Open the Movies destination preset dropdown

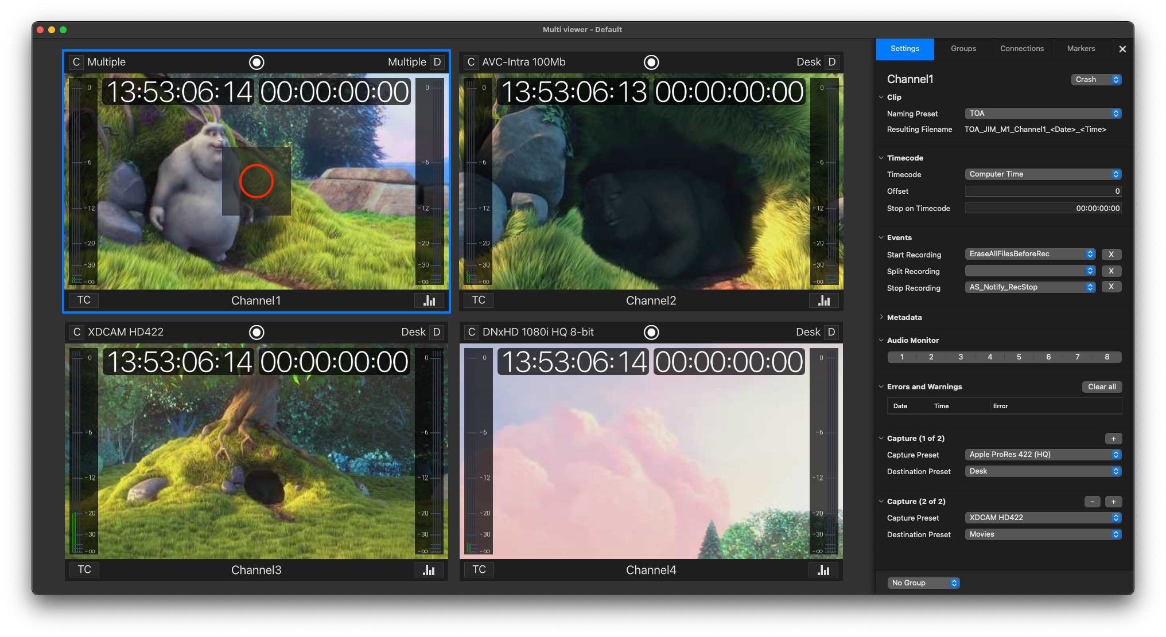click(x=1043, y=534)
